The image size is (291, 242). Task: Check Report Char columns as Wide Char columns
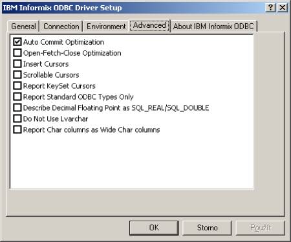[17, 129]
